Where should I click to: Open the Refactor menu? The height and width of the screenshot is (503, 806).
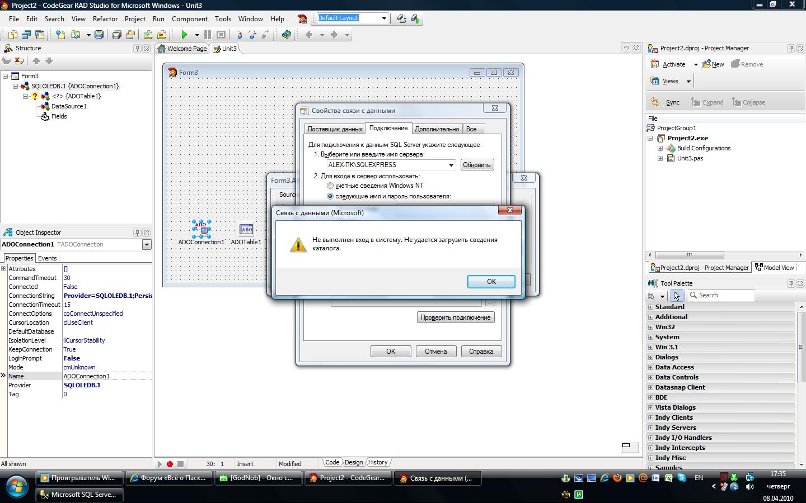105,18
